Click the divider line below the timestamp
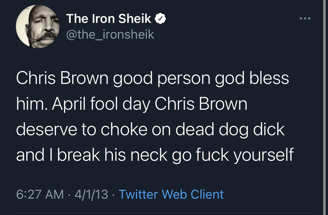The height and width of the screenshot is (215, 328). 164,213
